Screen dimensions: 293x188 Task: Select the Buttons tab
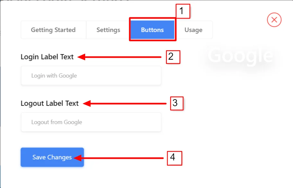pos(152,30)
